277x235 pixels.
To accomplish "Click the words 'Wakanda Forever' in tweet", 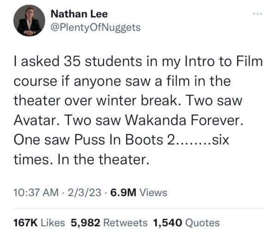I will (184, 120).
